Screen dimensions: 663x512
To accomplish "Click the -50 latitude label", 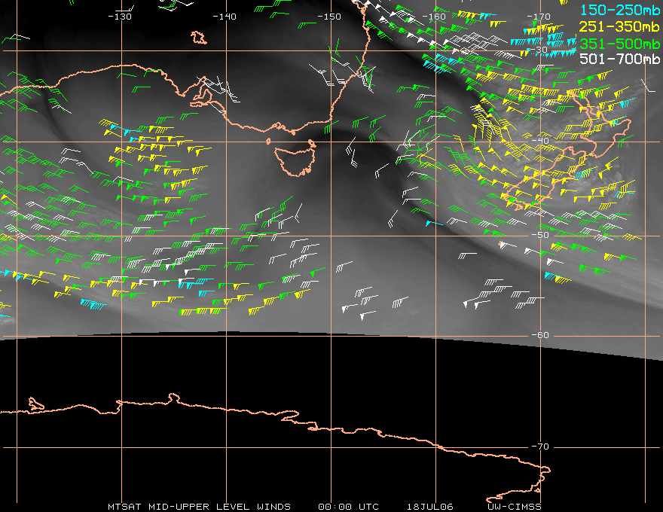I will tap(540, 235).
